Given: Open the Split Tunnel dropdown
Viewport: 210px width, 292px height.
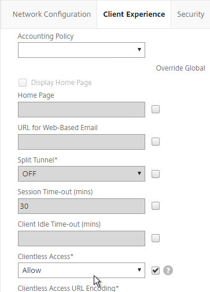Looking at the screenshot, I should click(x=82, y=174).
